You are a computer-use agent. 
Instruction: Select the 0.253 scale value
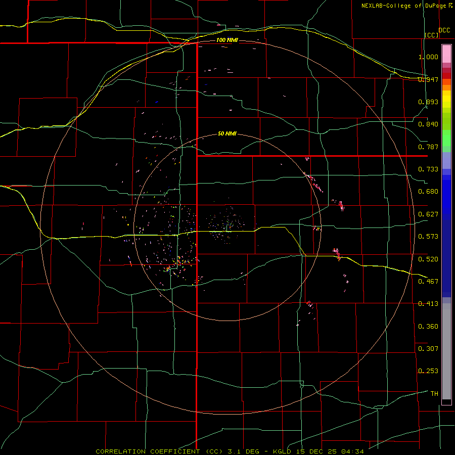click(x=428, y=371)
